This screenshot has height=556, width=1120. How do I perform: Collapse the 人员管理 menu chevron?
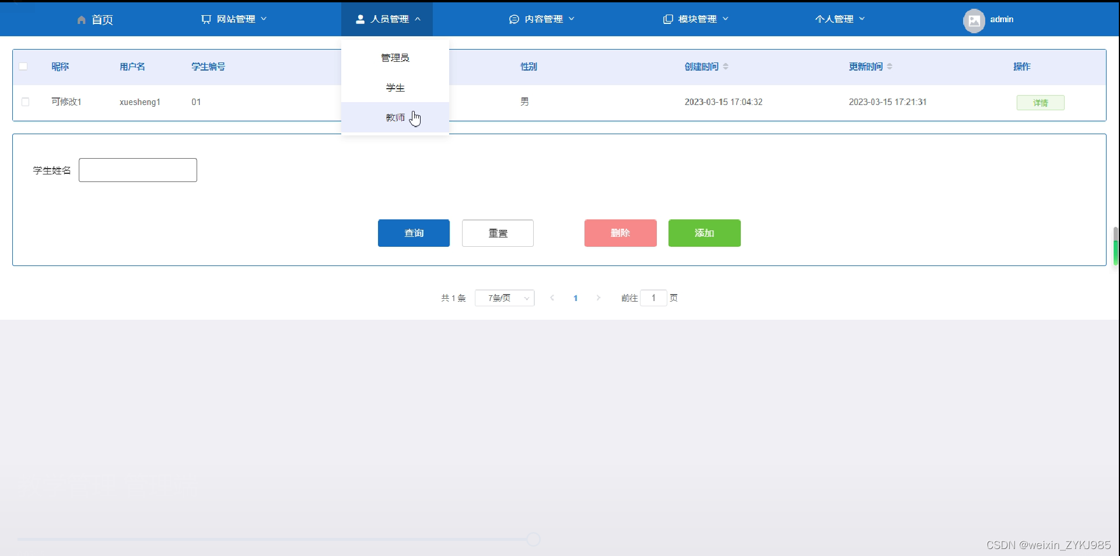tap(418, 19)
